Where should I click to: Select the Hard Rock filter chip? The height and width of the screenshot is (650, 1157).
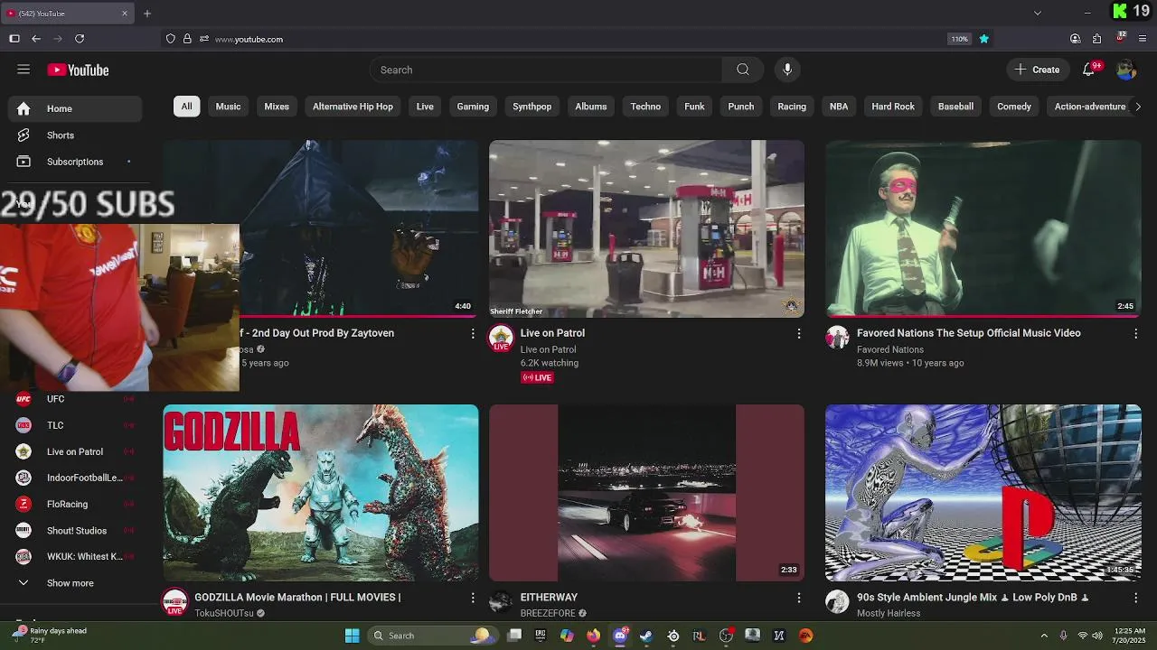coord(893,107)
